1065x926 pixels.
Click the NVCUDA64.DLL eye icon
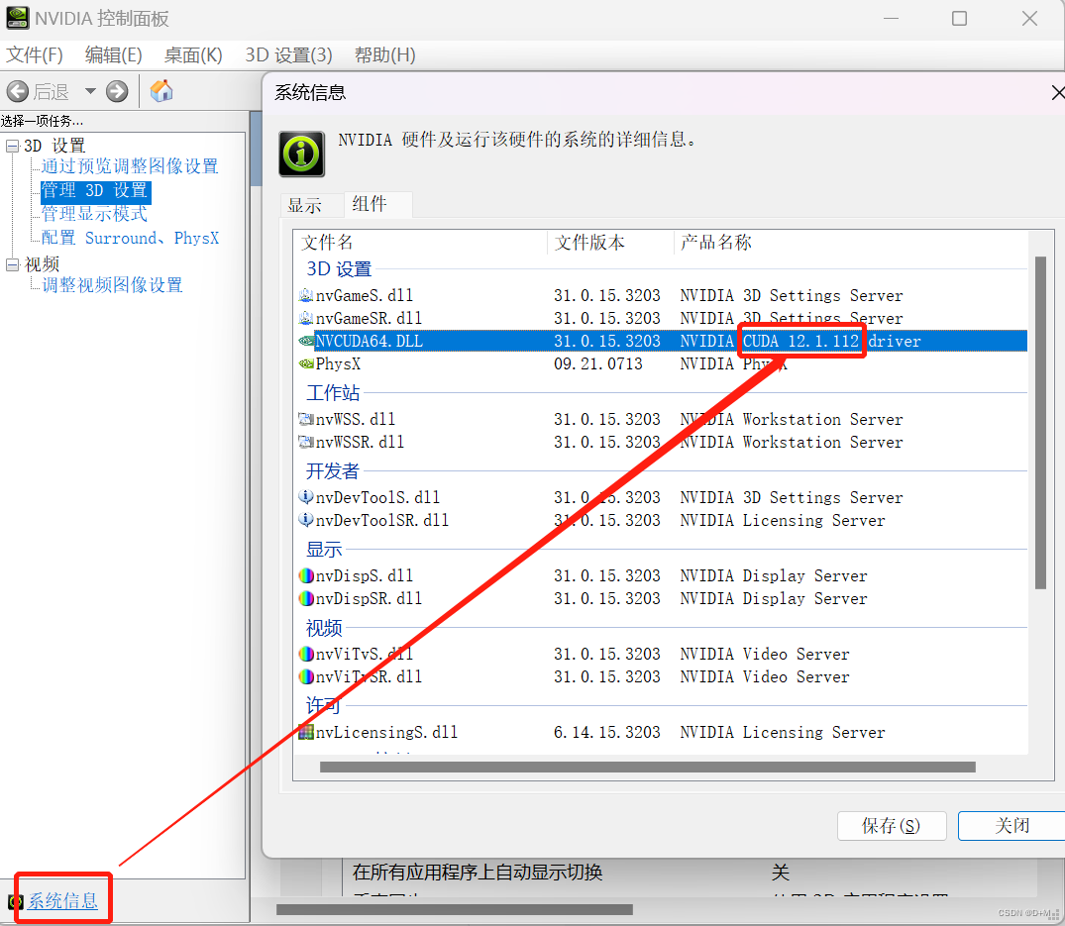(306, 341)
